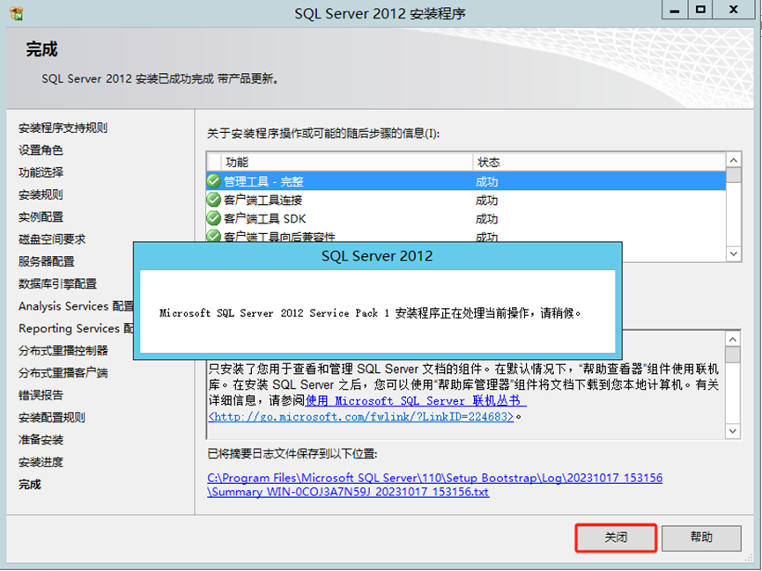
Task: Select the bold 完成 step in sidebar
Action: pyautogui.click(x=30, y=485)
